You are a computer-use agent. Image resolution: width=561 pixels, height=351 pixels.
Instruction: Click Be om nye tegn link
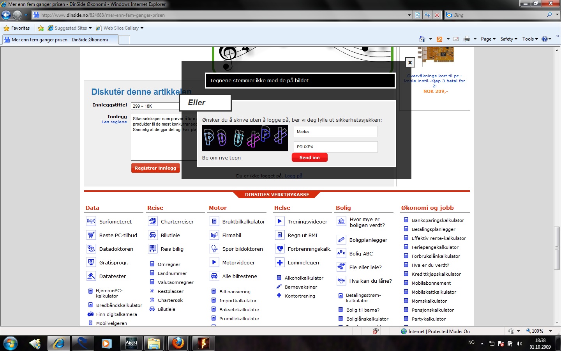point(221,158)
